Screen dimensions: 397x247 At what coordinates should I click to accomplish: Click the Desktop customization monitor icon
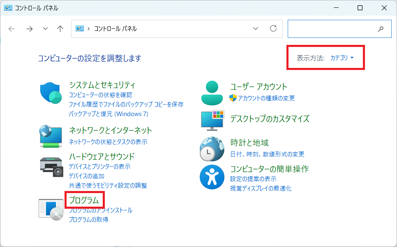[x=212, y=120]
